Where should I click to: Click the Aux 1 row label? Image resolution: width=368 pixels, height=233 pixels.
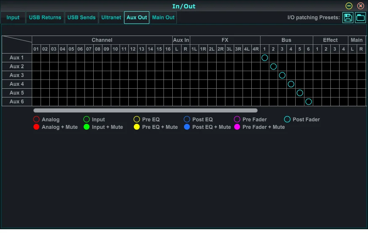click(17, 58)
